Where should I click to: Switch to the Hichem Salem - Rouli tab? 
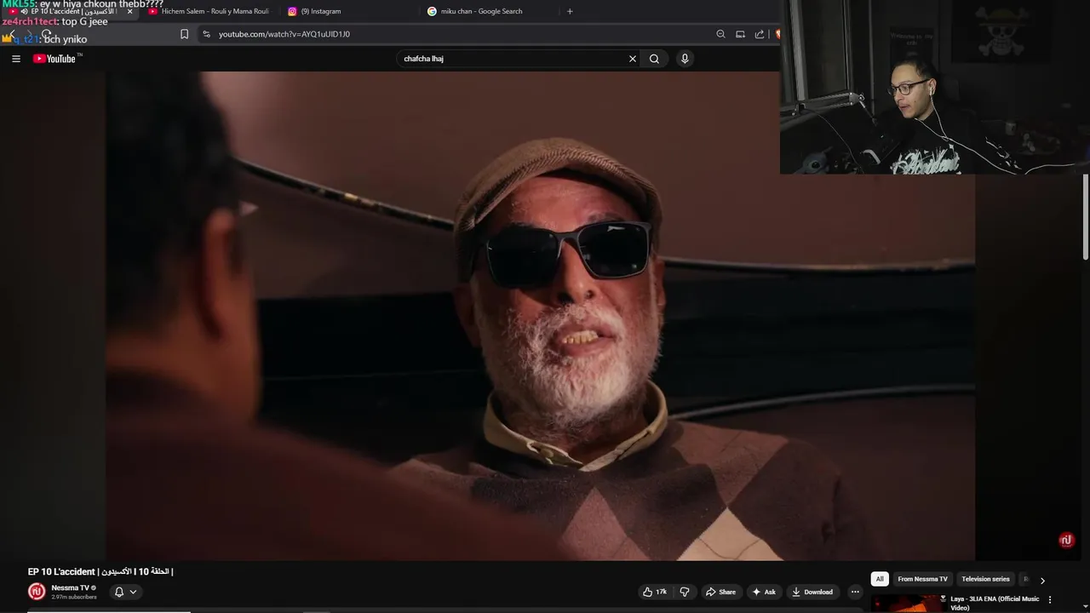(209, 11)
